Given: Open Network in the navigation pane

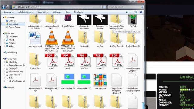Looking at the screenshot, I should (11, 88).
